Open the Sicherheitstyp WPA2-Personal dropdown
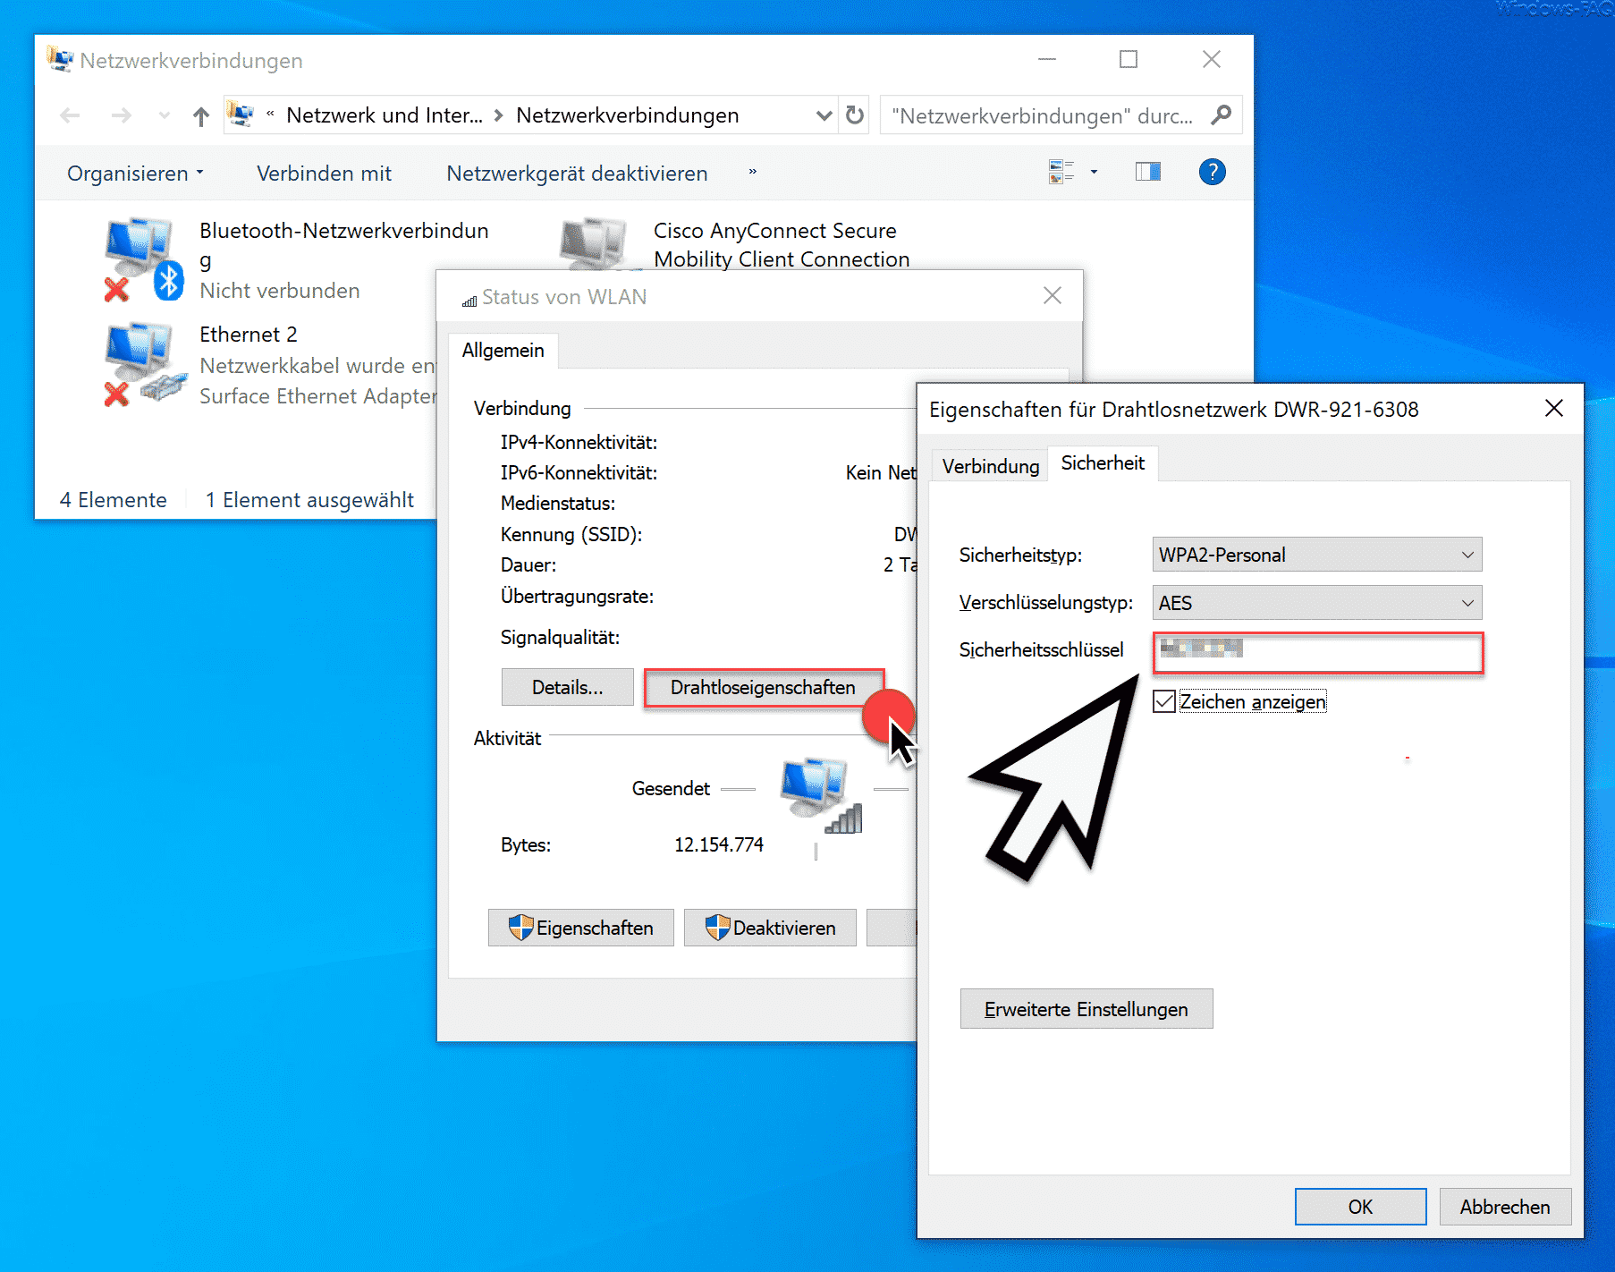 pyautogui.click(x=1316, y=555)
